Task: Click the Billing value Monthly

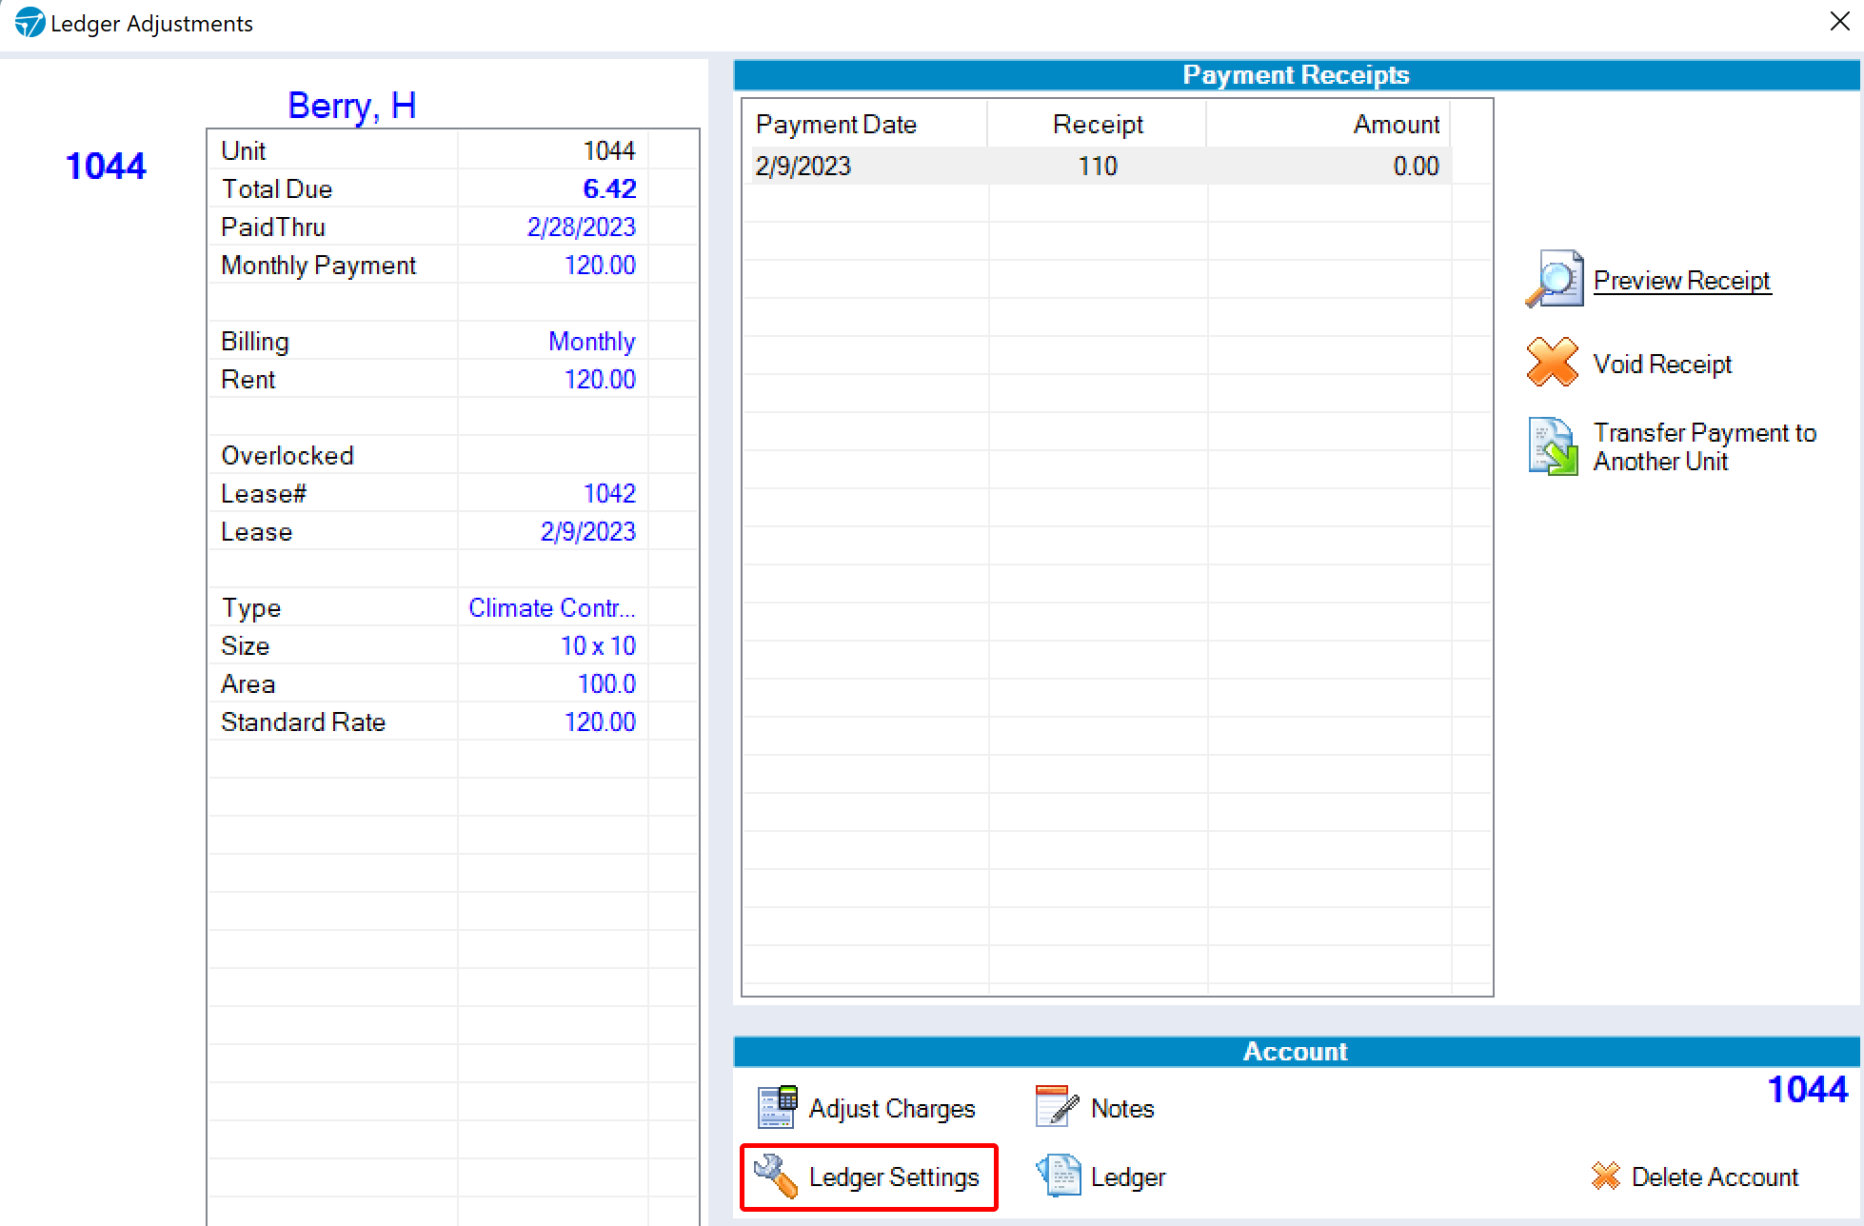Action: (591, 341)
